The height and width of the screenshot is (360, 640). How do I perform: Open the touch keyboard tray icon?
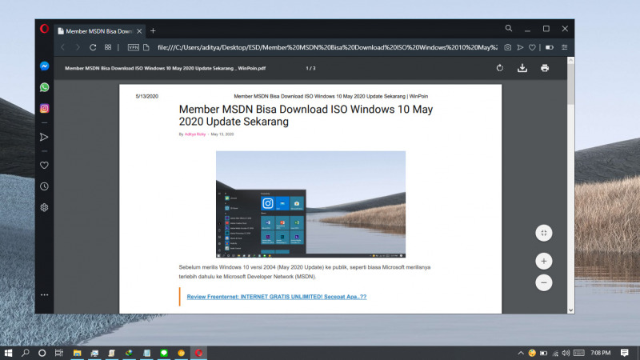578,353
